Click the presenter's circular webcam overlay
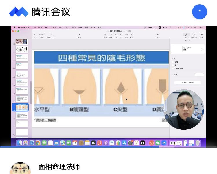The width and height of the screenshot is (217, 174). coord(184,110)
